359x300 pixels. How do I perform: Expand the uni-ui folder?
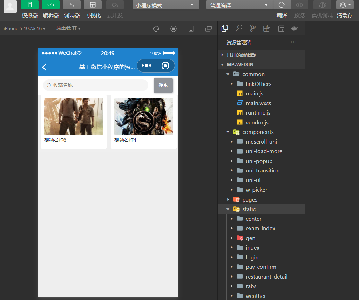262,180
